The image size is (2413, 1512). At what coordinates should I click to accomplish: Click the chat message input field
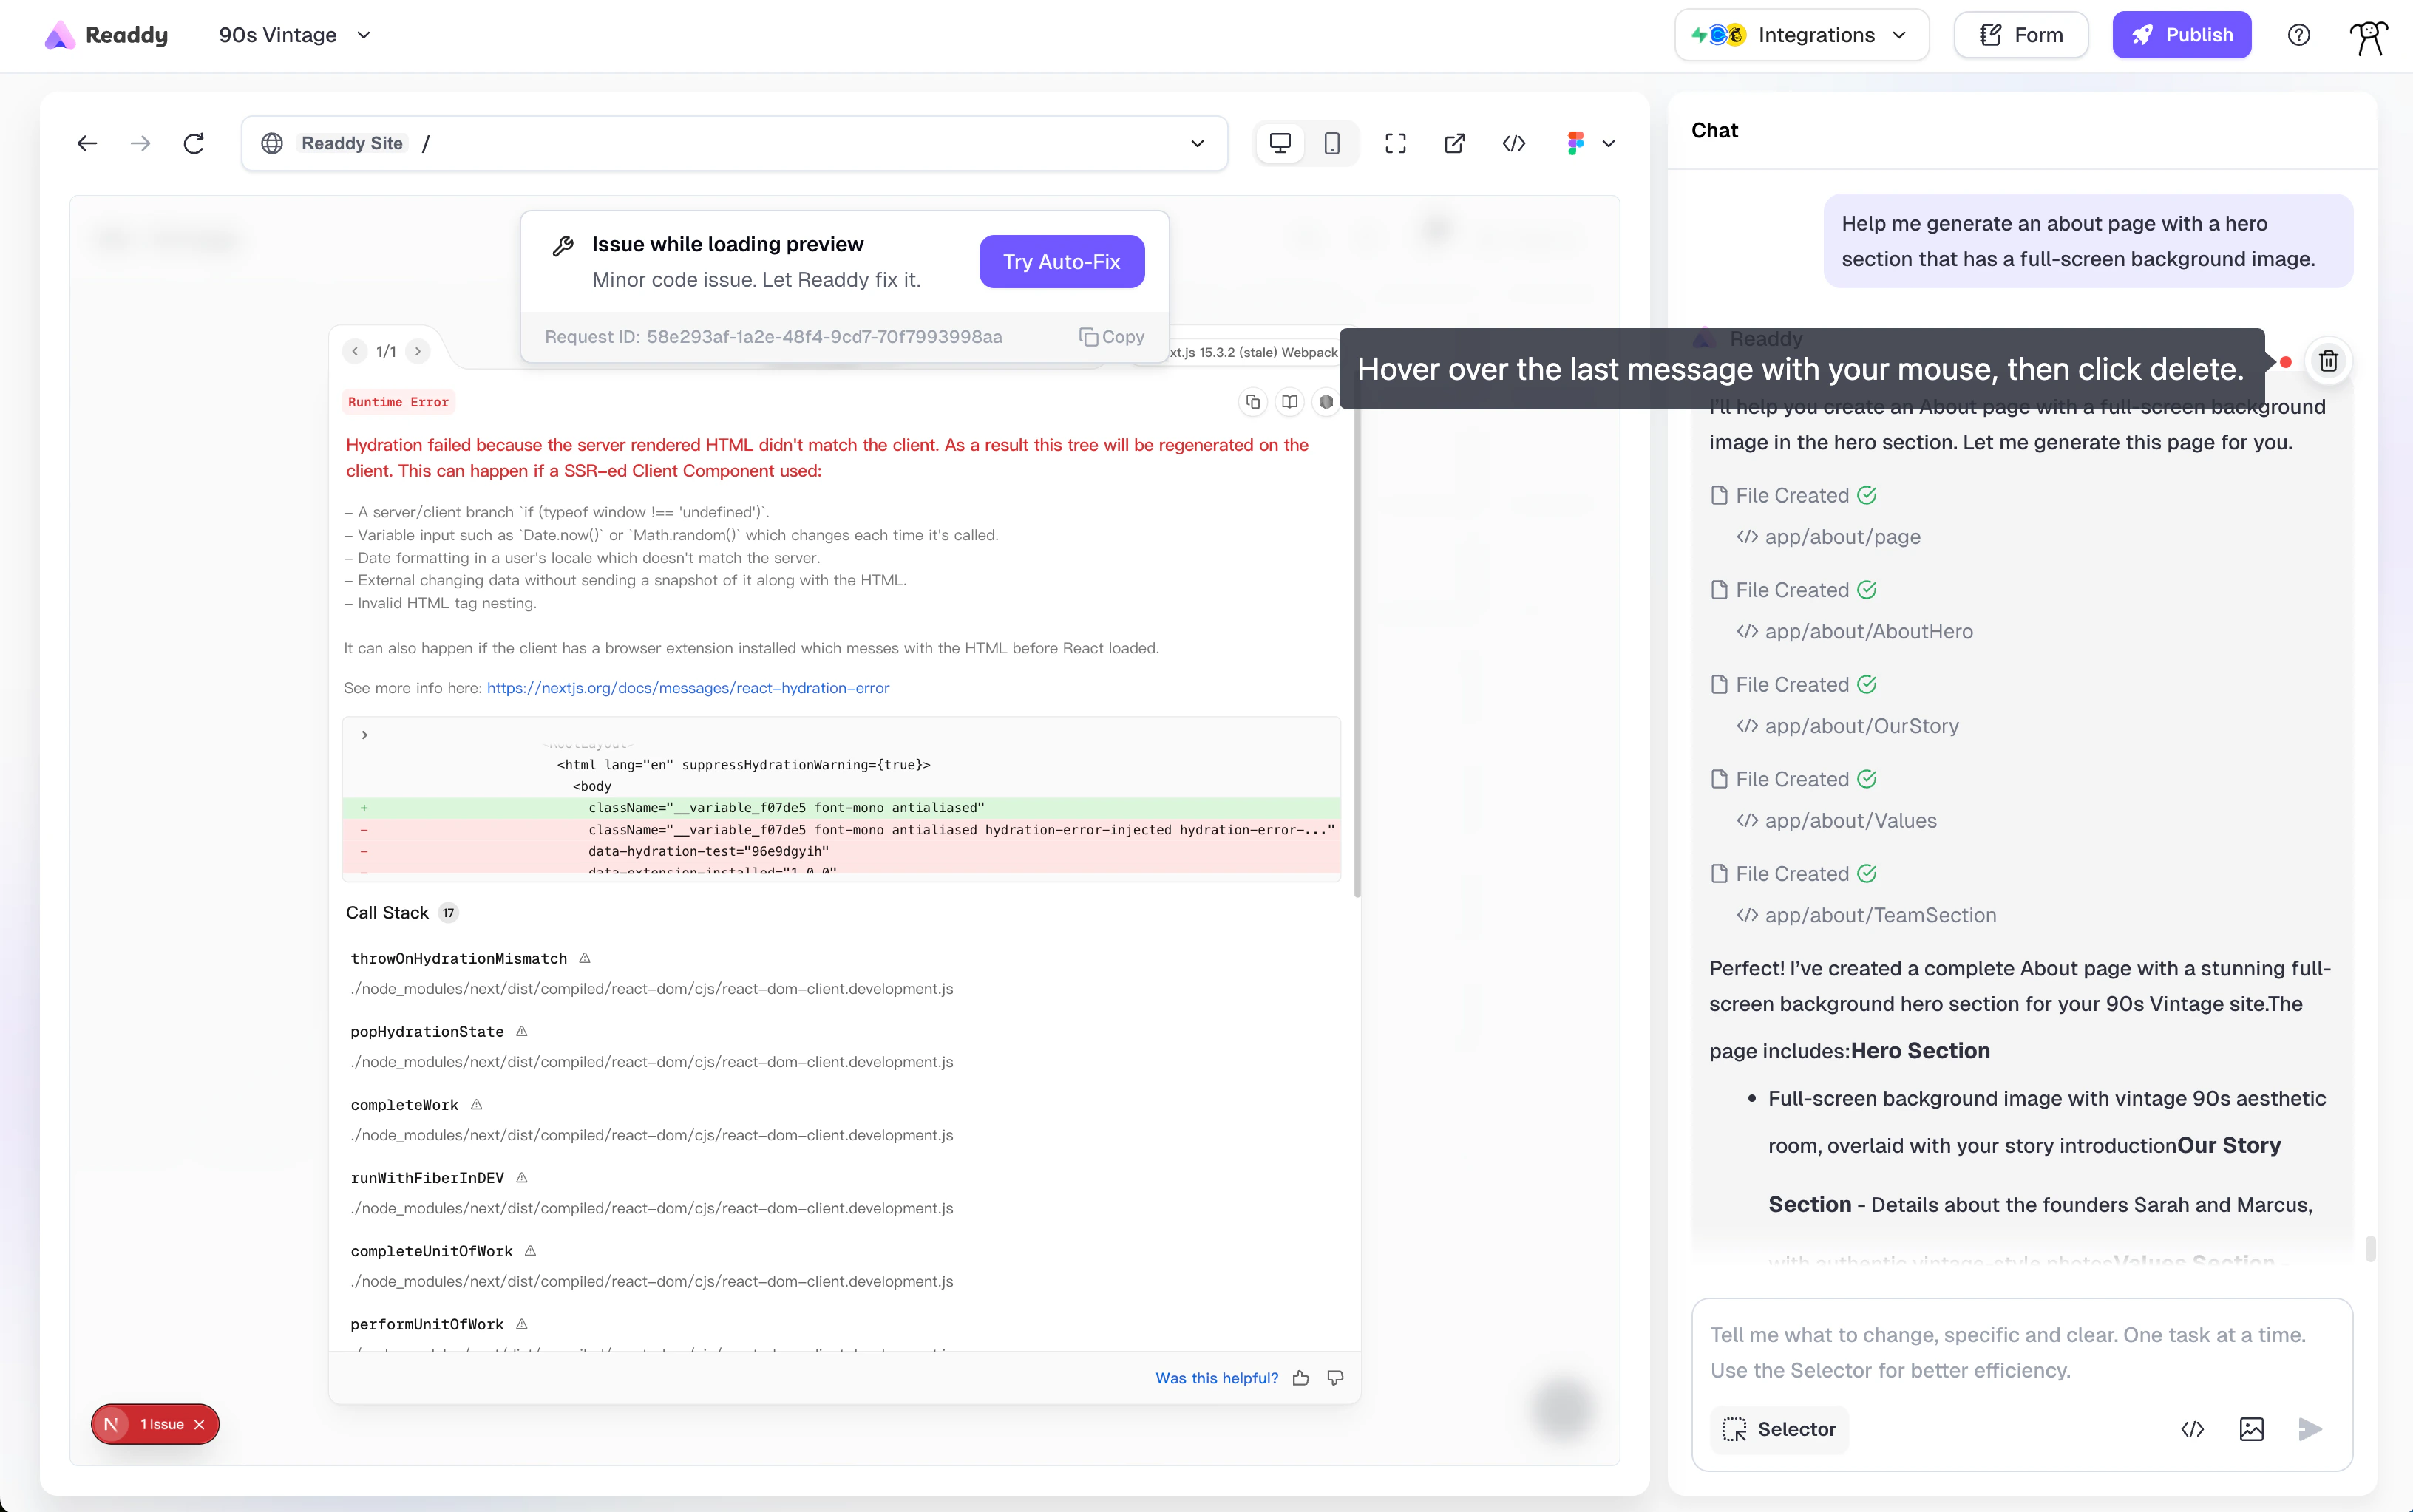[2021, 1352]
